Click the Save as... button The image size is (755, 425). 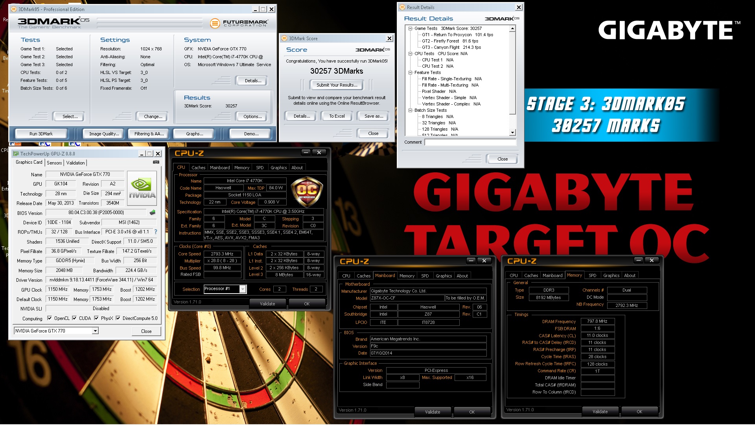pyautogui.click(x=374, y=116)
